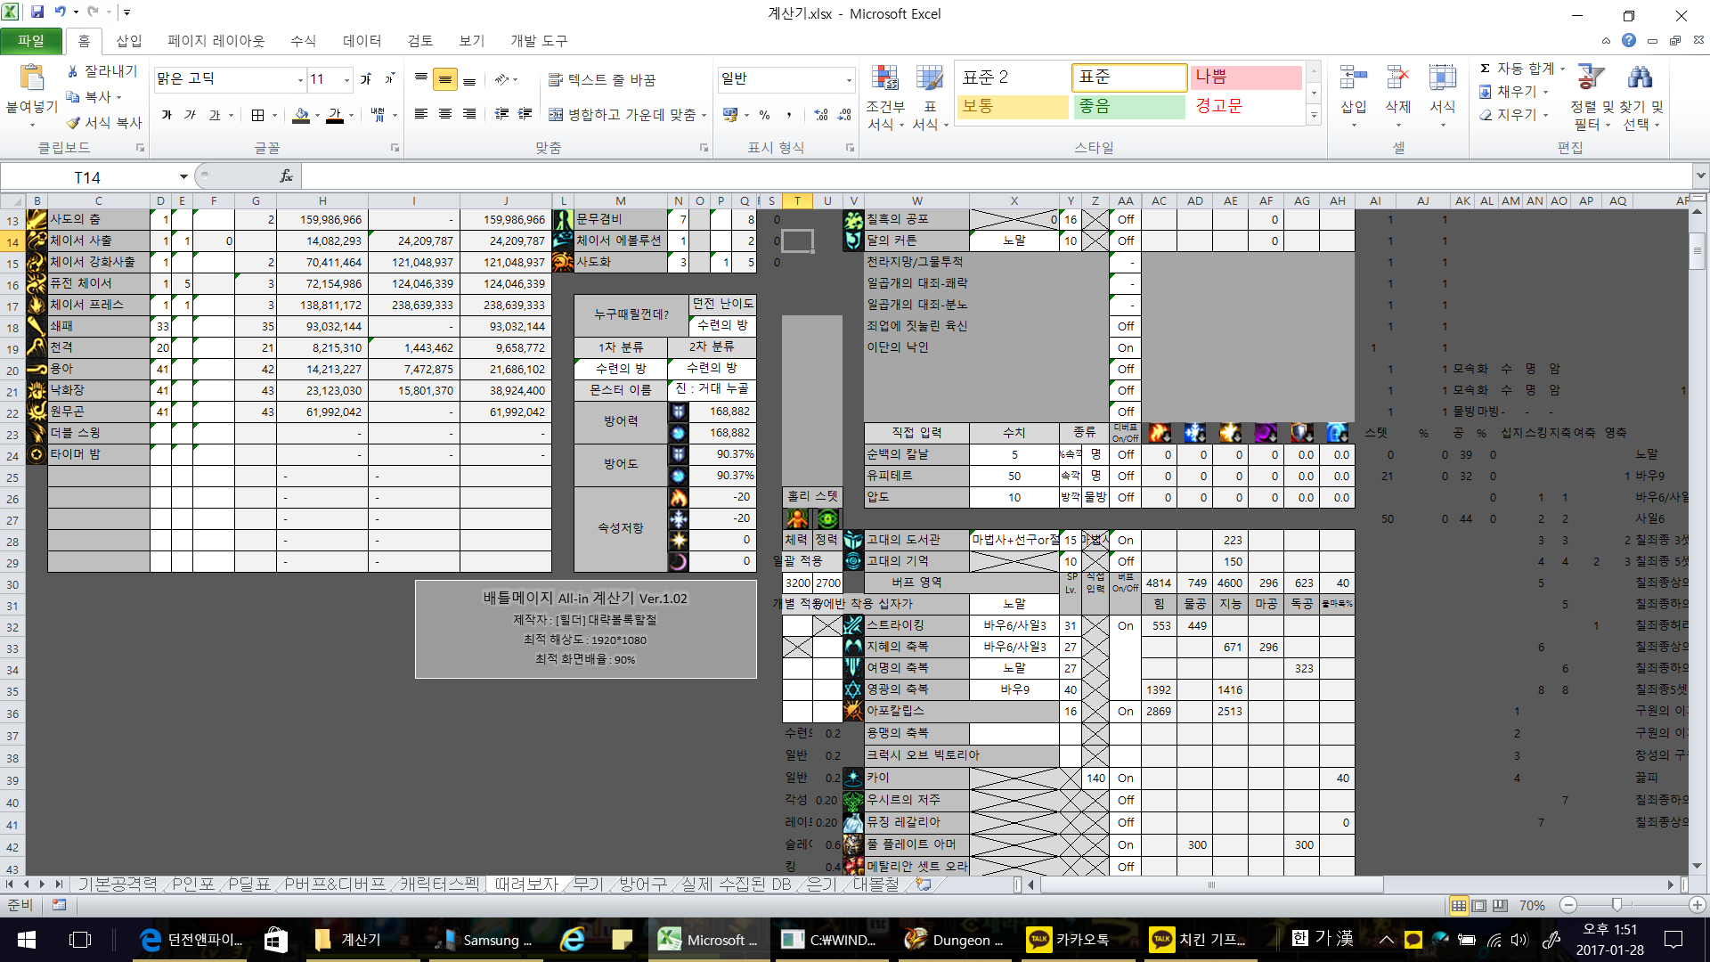
Task: Click the insert function fx icon
Action: [x=286, y=176]
